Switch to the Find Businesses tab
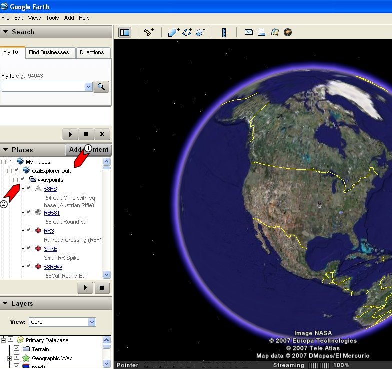392x369 pixels. click(x=50, y=53)
